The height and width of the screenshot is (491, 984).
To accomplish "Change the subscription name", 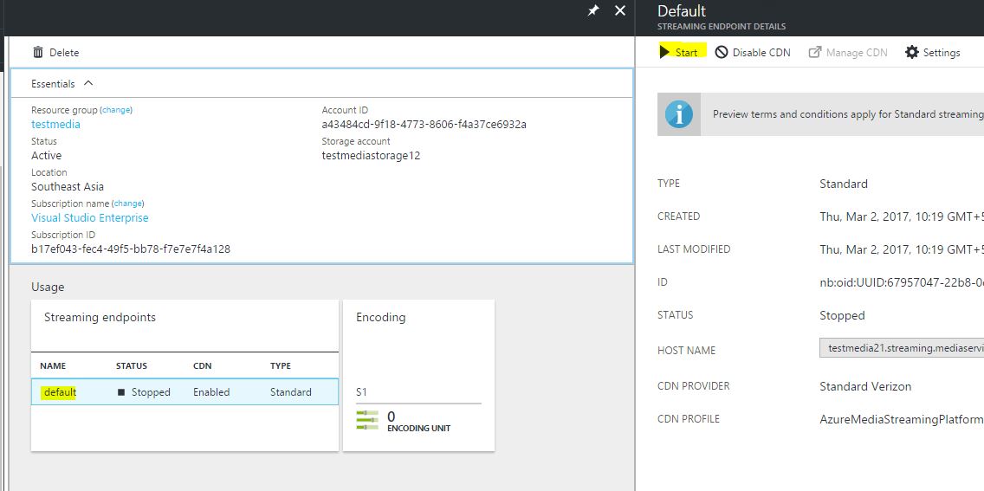I will (128, 204).
